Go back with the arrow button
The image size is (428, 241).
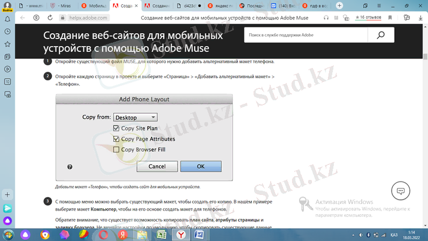[22, 18]
